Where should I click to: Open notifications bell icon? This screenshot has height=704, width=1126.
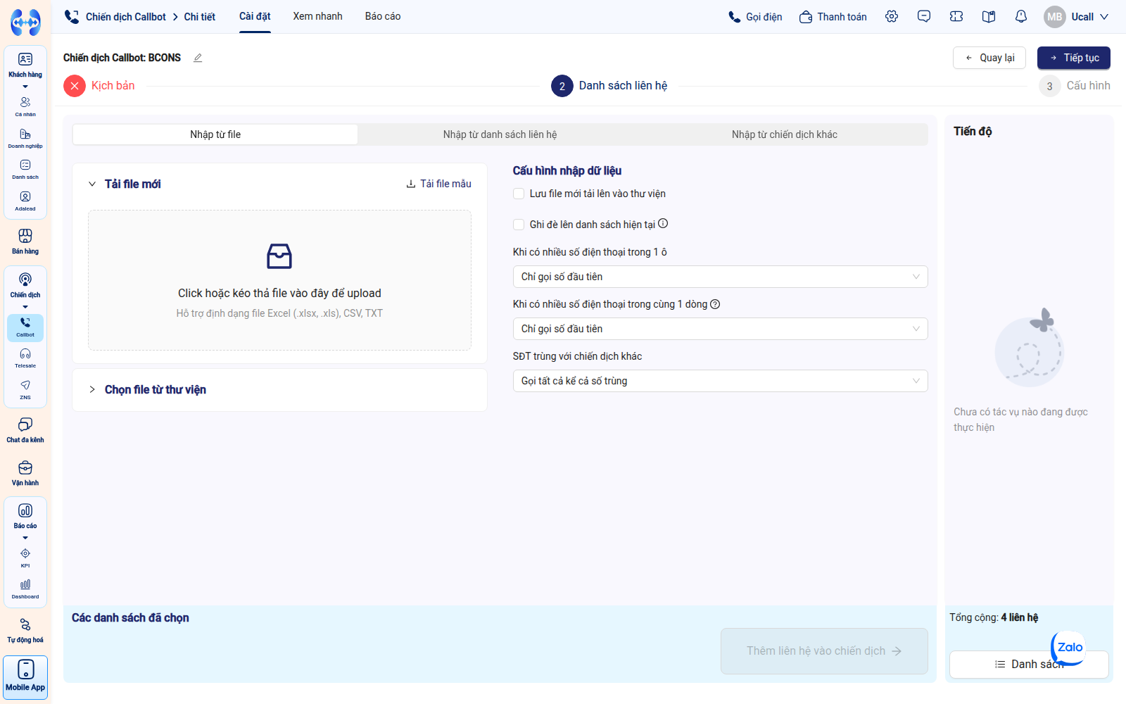point(1021,16)
